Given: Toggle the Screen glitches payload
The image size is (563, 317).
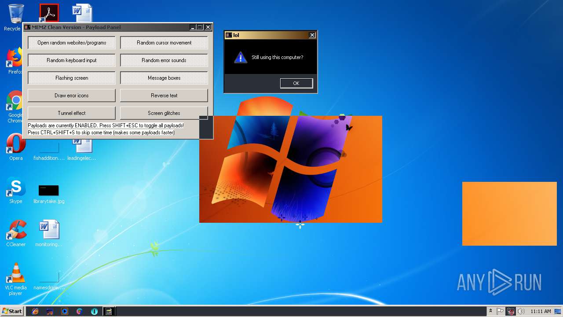Looking at the screenshot, I should [164, 113].
